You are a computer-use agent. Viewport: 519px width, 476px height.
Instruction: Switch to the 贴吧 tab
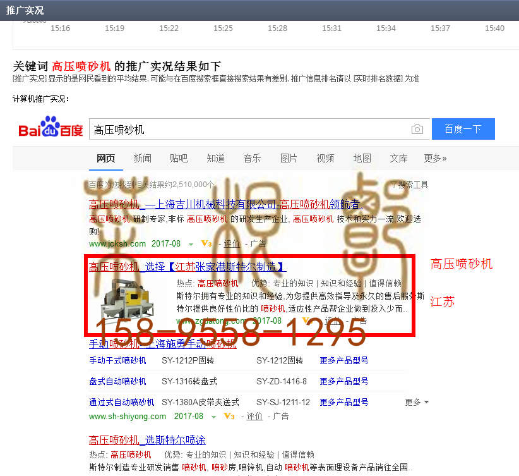[x=179, y=159]
